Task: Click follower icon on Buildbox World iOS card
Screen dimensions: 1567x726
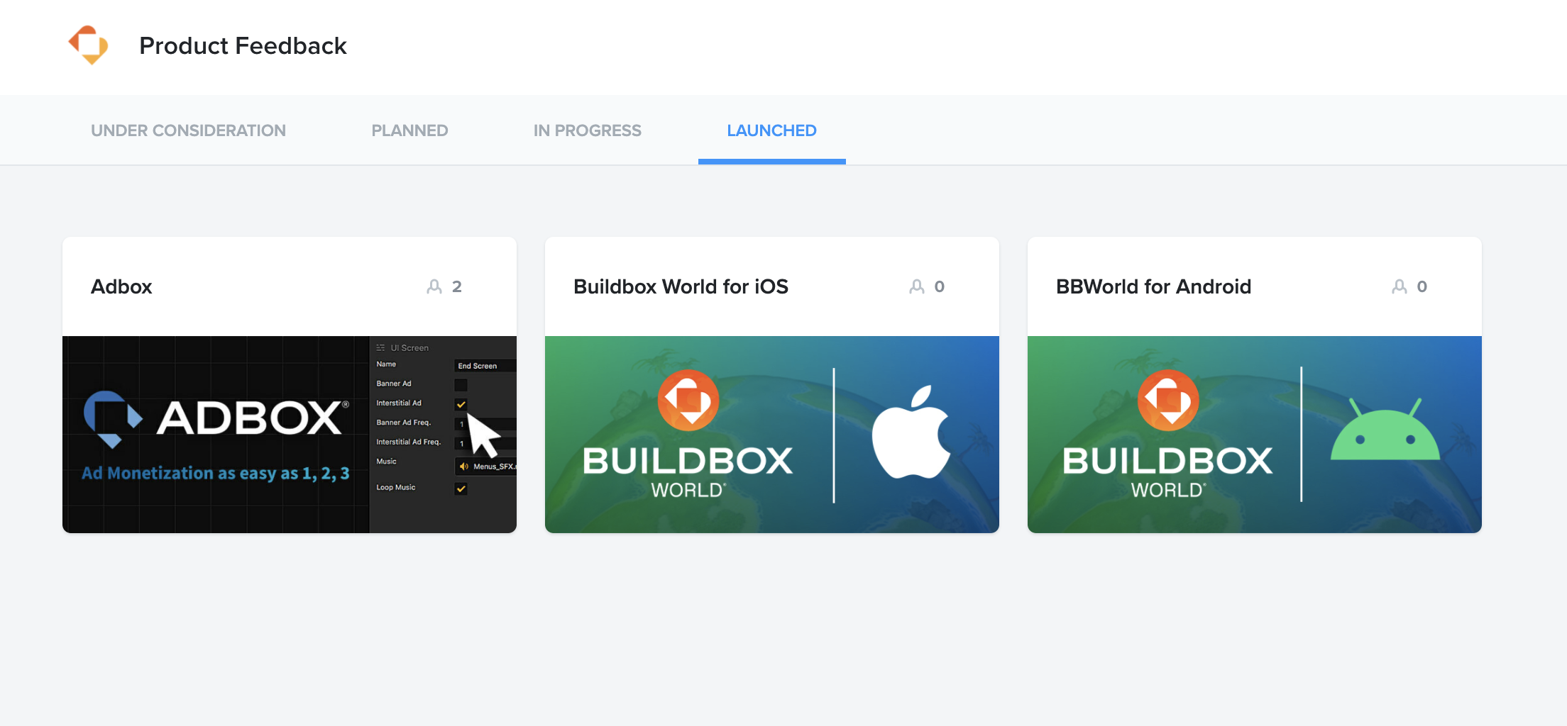Action: [x=917, y=286]
